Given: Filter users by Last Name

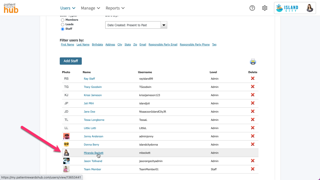Looking at the screenshot, I should click(x=83, y=44).
